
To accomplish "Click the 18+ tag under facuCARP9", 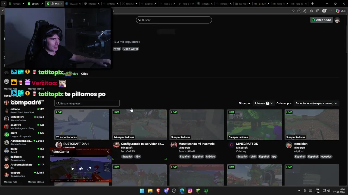I will pos(138,157).
